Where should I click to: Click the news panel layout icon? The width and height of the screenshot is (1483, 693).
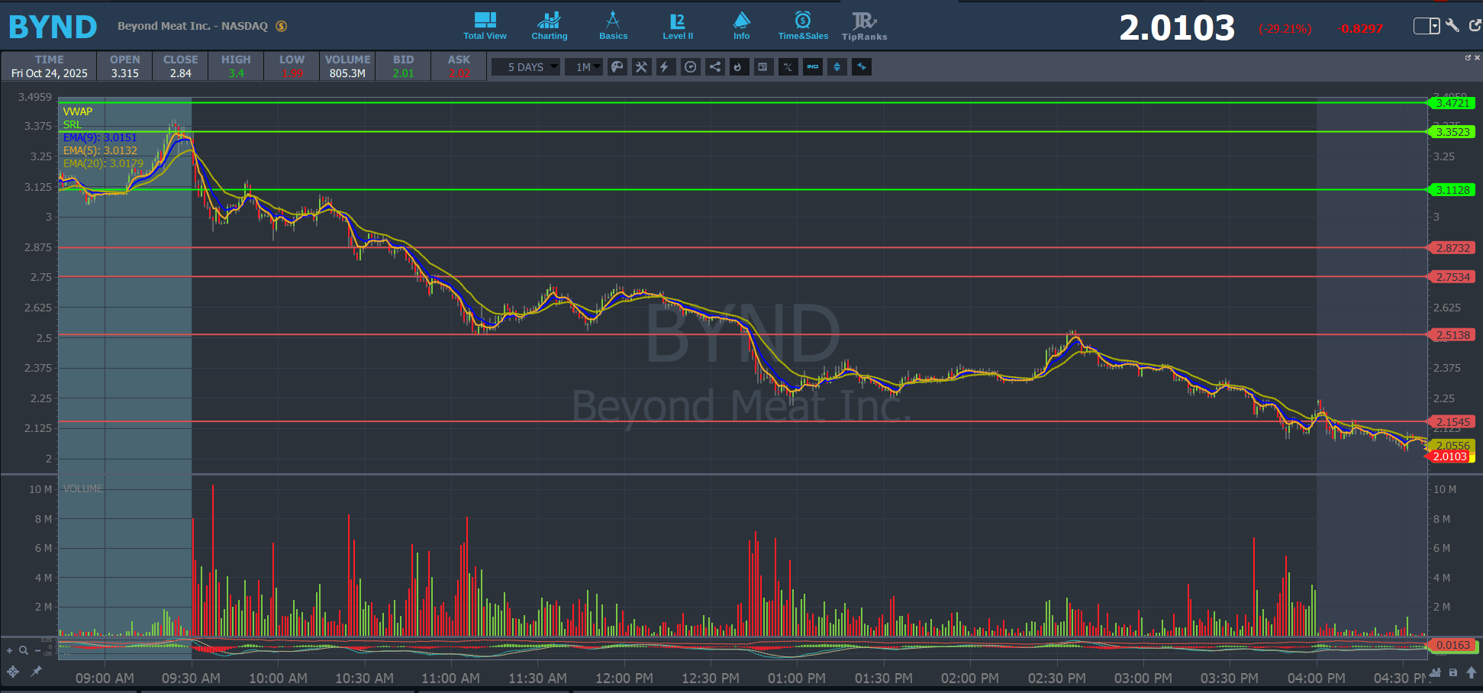[762, 67]
